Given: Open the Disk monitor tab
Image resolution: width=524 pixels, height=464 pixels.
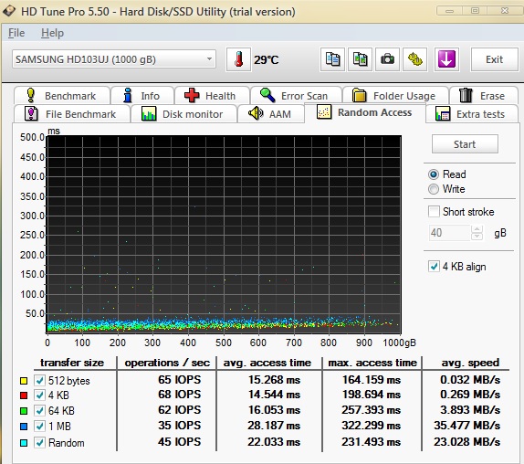Looking at the screenshot, I should [x=183, y=114].
